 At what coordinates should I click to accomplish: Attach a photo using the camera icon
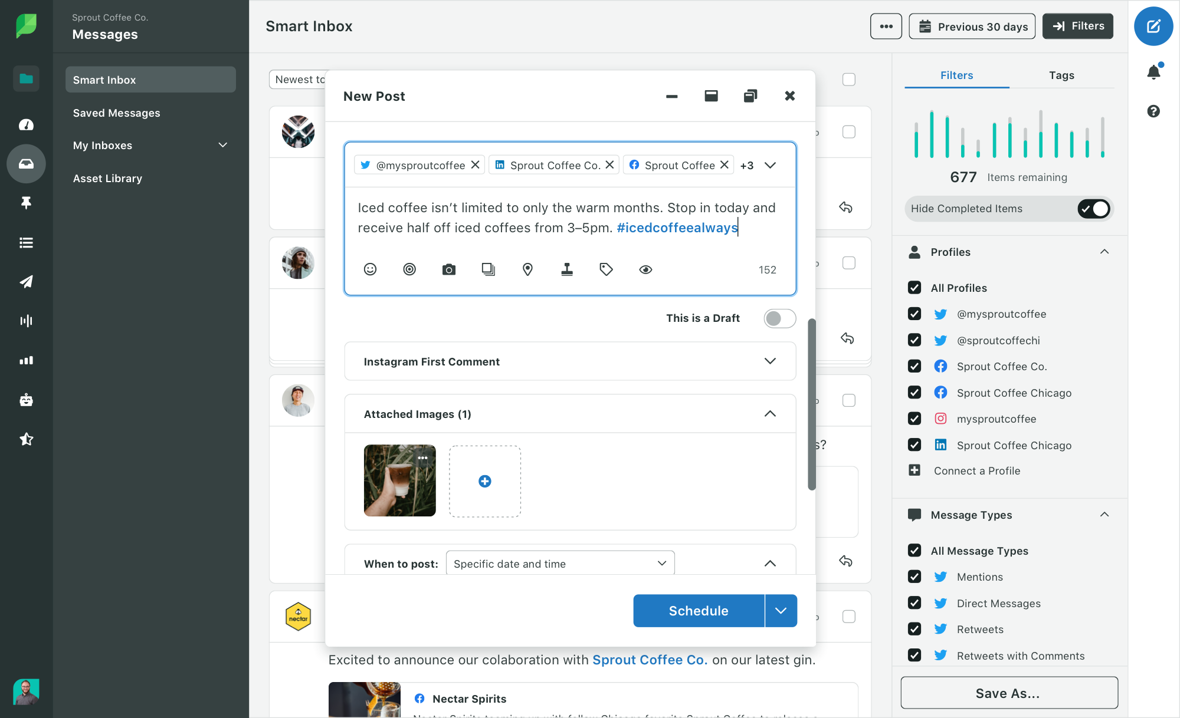point(449,269)
